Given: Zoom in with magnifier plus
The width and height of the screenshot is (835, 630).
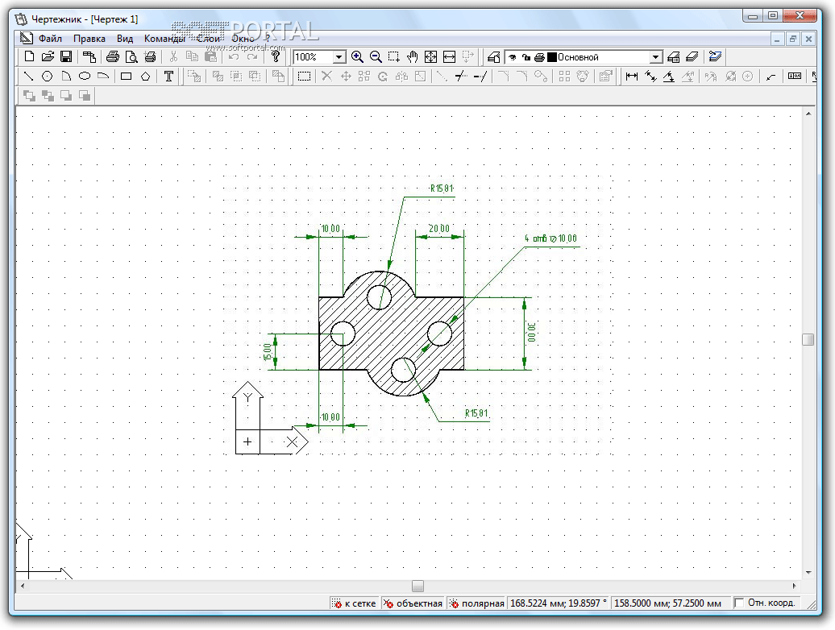Looking at the screenshot, I should 357,56.
